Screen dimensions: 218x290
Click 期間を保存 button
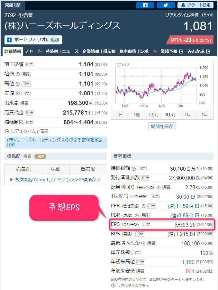point(162,127)
